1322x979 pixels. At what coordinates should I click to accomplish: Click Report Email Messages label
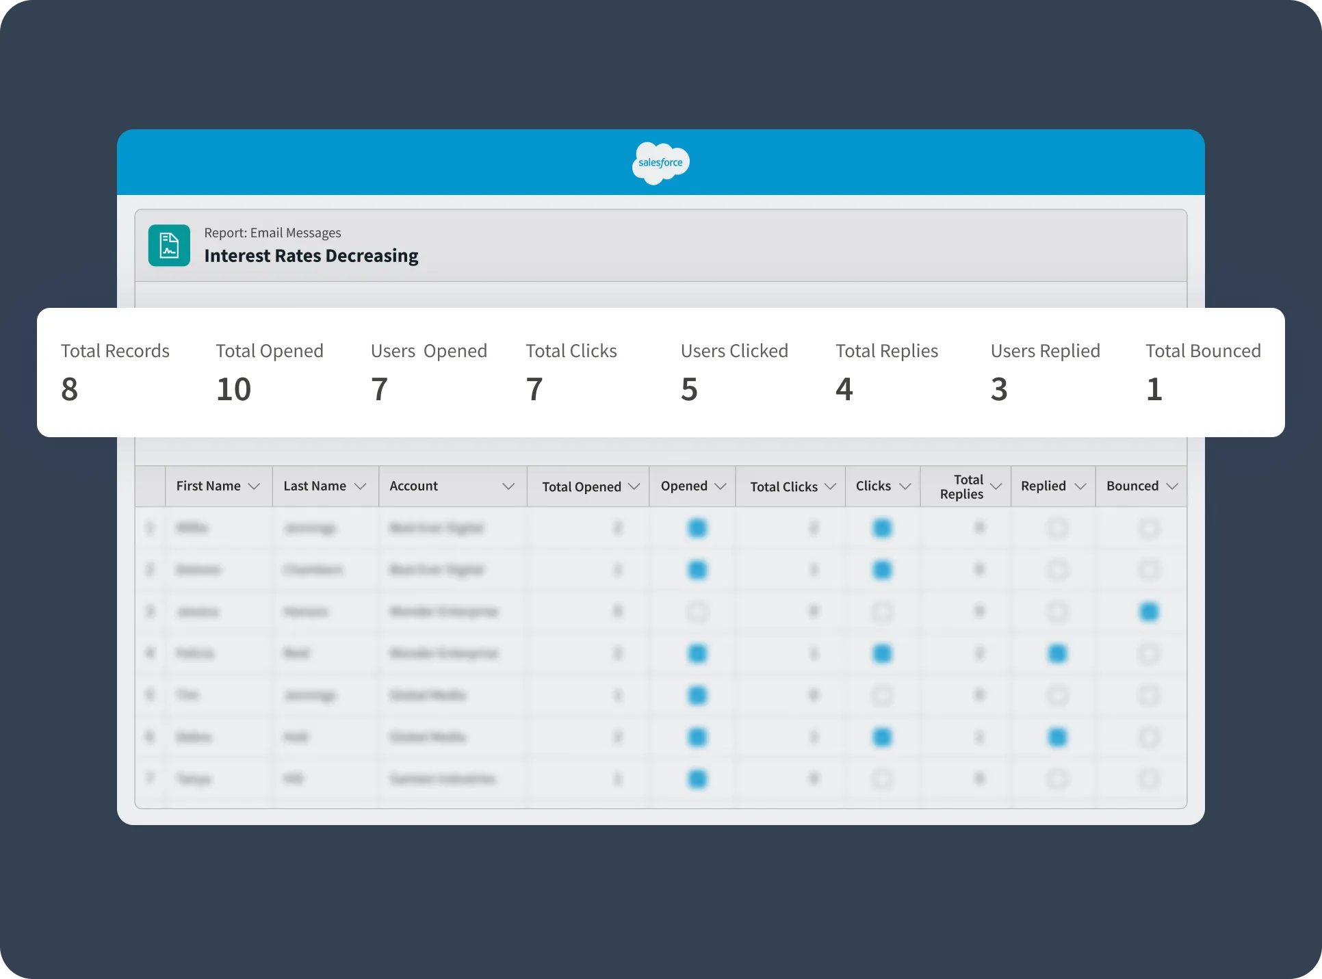click(272, 231)
